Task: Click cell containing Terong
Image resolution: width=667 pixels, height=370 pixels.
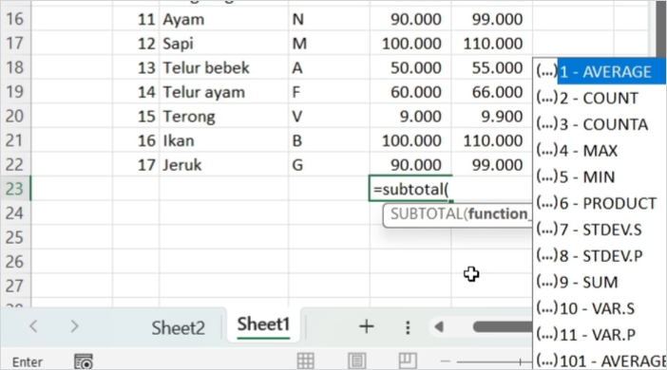Action: tap(223, 116)
